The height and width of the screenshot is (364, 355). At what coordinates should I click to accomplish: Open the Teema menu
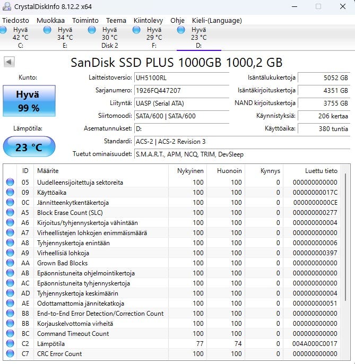pos(116,20)
